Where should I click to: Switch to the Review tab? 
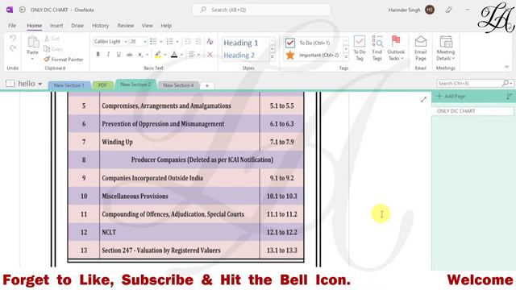[x=126, y=26]
